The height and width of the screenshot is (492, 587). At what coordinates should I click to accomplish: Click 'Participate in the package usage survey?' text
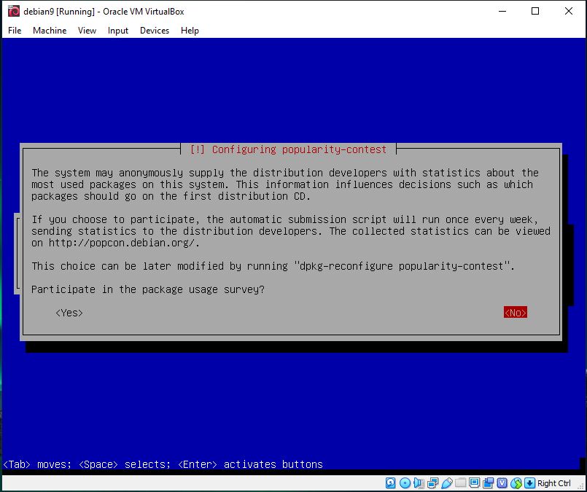[x=148, y=289]
